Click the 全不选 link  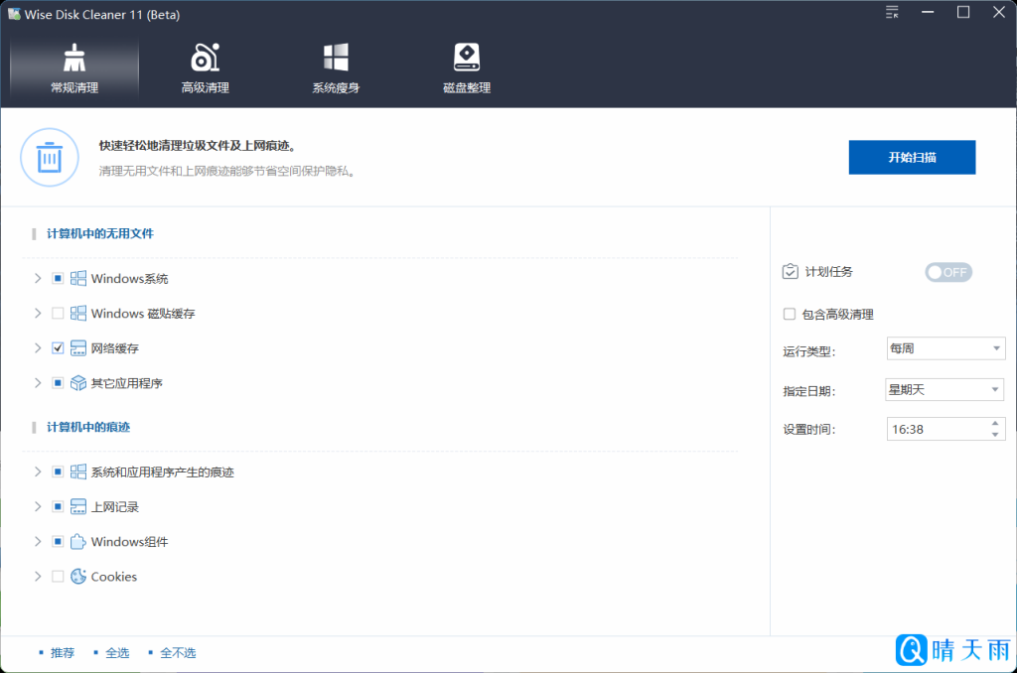(178, 653)
